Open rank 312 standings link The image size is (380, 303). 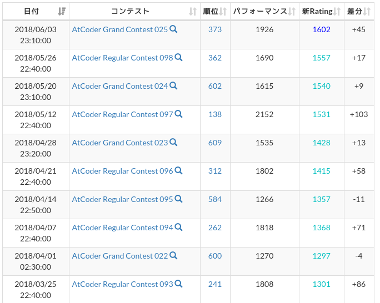[x=215, y=171]
